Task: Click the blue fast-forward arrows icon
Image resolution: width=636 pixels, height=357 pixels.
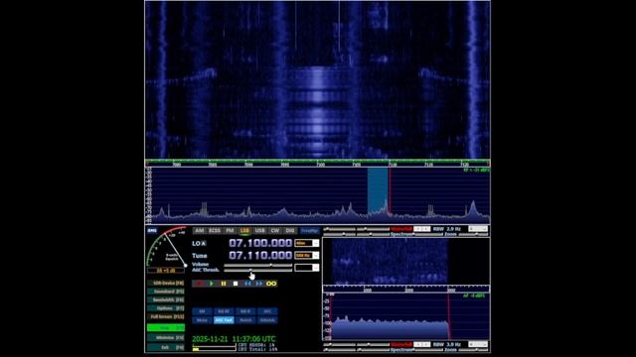Action: (259, 284)
